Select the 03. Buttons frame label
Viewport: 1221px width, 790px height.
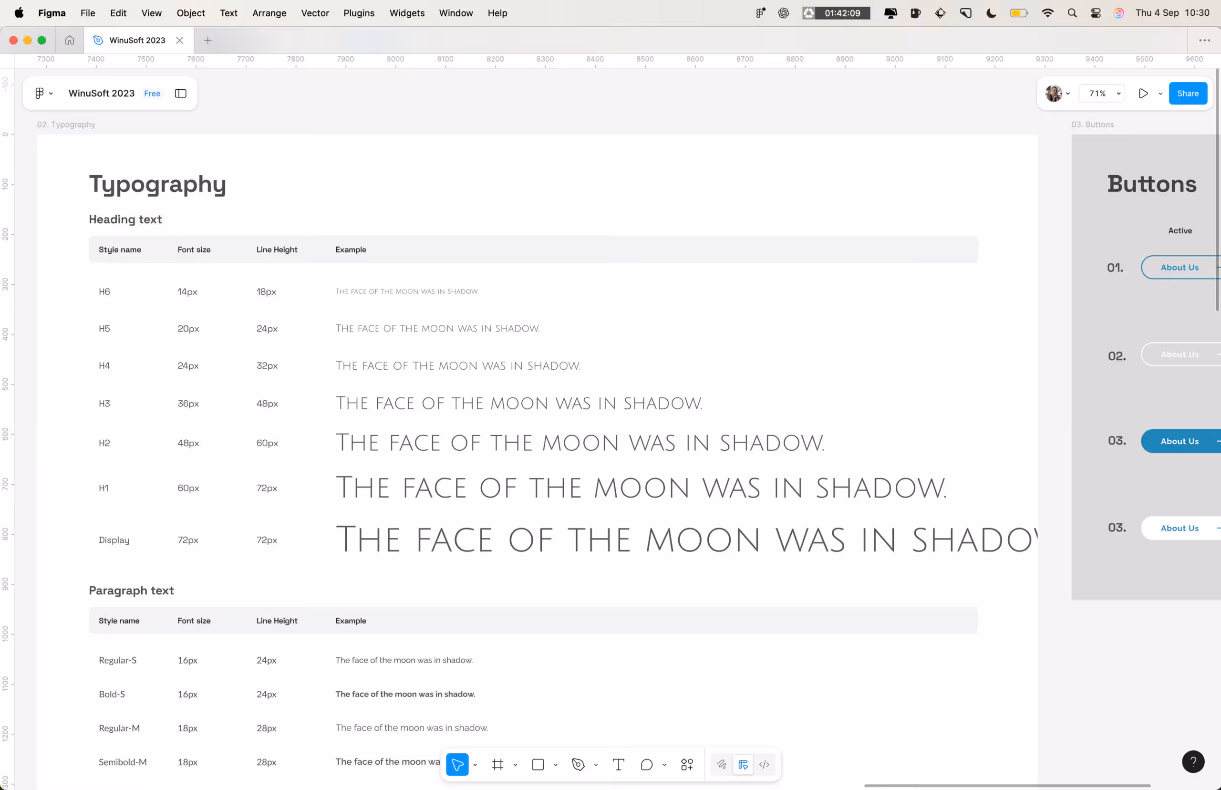tap(1092, 124)
